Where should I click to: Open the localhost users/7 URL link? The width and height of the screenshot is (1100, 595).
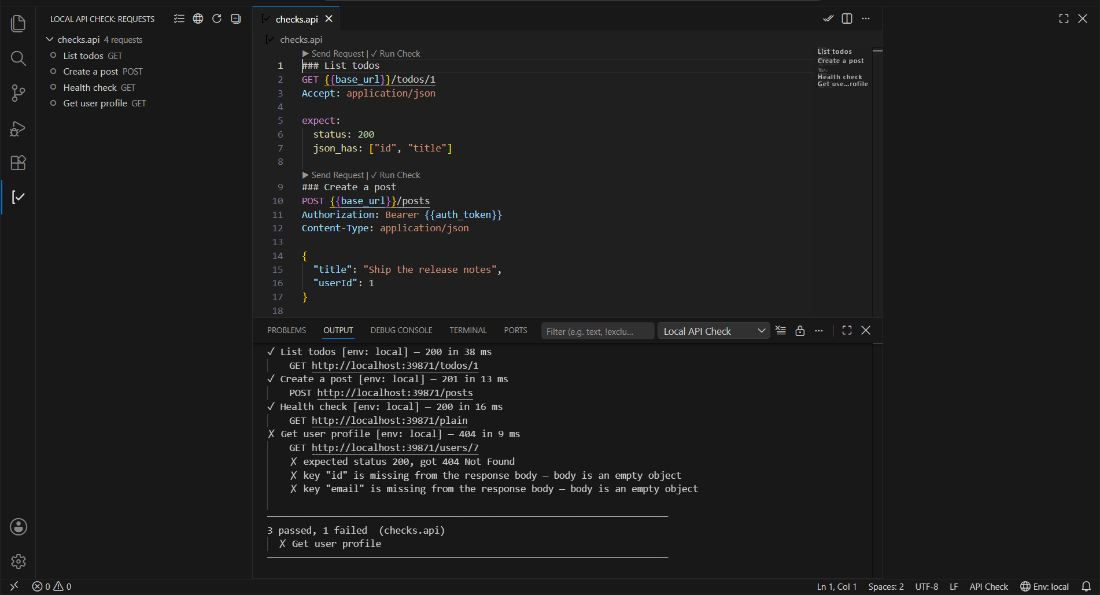coord(395,448)
